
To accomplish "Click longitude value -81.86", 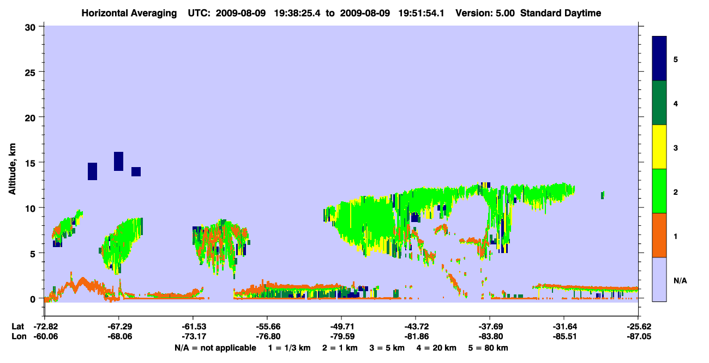I will click(416, 336).
